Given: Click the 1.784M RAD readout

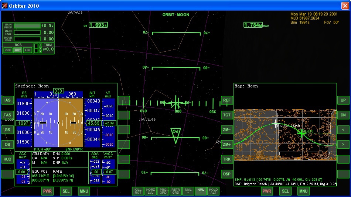Looking at the screenshot, I should pyautogui.click(x=253, y=25).
